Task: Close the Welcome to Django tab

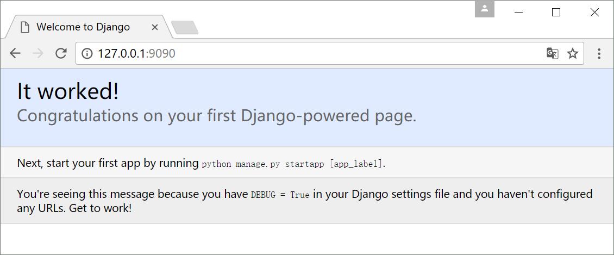Action: pyautogui.click(x=155, y=27)
